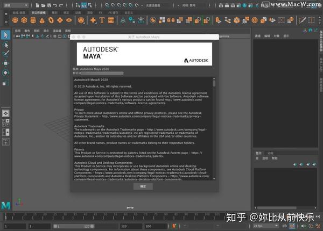Click the About dialog text scrollbar

[214, 83]
